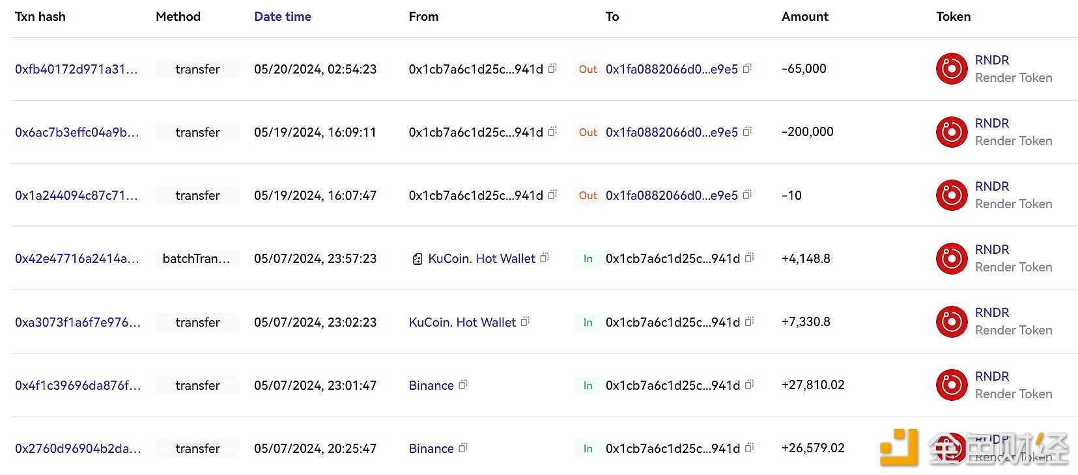
Task: Click the Txn hash column header
Action: tap(40, 17)
